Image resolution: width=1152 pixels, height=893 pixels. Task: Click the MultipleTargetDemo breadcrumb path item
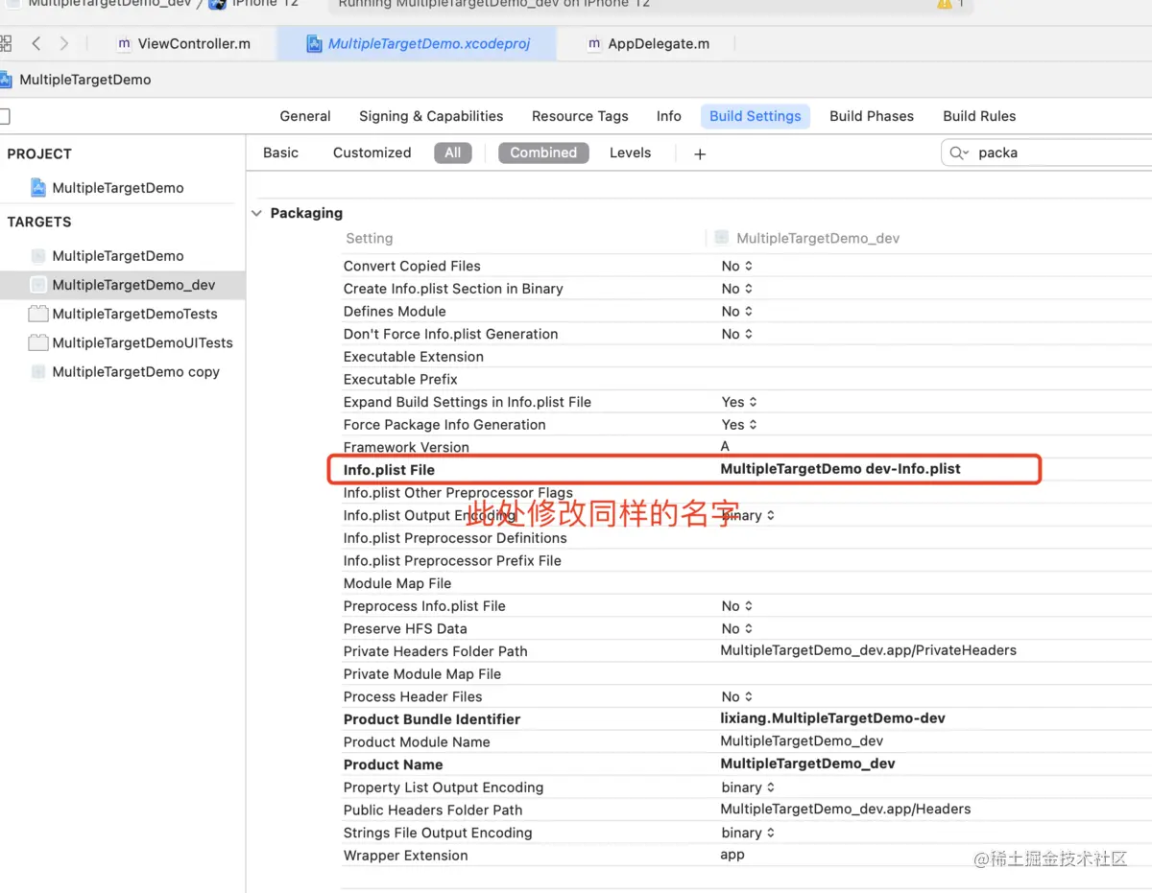[85, 80]
